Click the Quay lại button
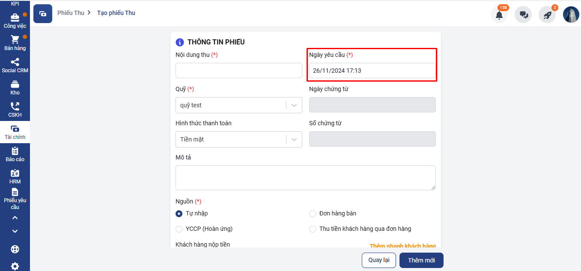 pos(379,260)
